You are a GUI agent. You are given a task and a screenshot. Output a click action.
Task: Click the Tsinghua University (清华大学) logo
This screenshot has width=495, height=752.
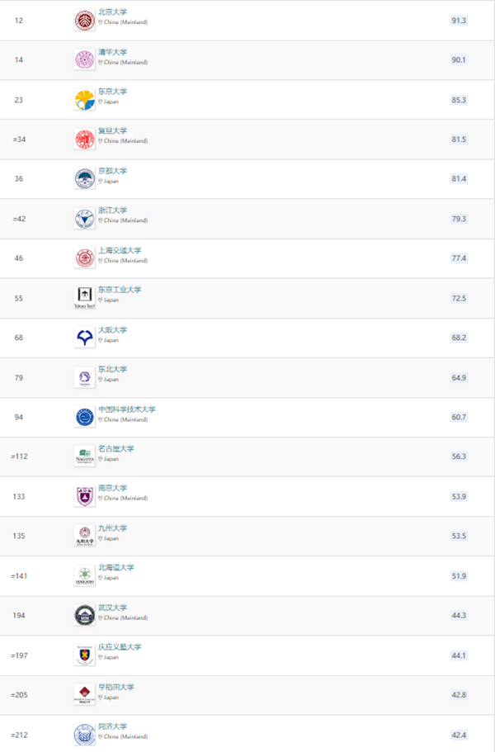point(85,60)
